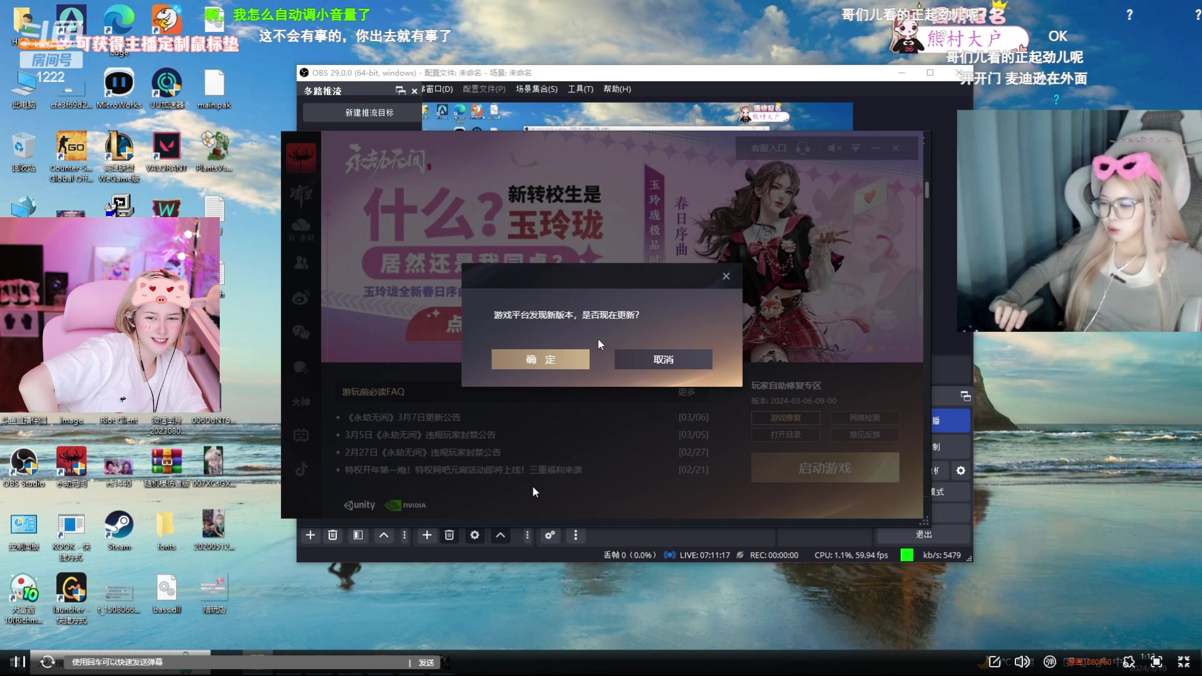The height and width of the screenshot is (676, 1202).
Task: Click the 网络检测 button
Action: pyautogui.click(x=865, y=417)
